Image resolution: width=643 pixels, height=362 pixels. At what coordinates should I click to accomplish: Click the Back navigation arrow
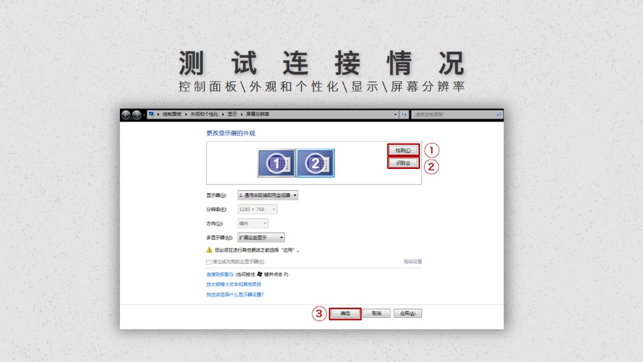click(x=126, y=115)
